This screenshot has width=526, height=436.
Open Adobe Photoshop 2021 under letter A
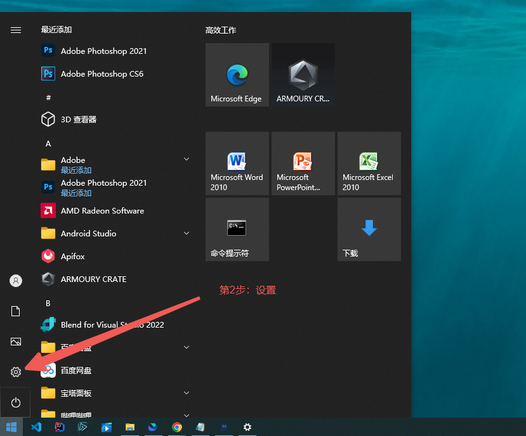pos(115,188)
